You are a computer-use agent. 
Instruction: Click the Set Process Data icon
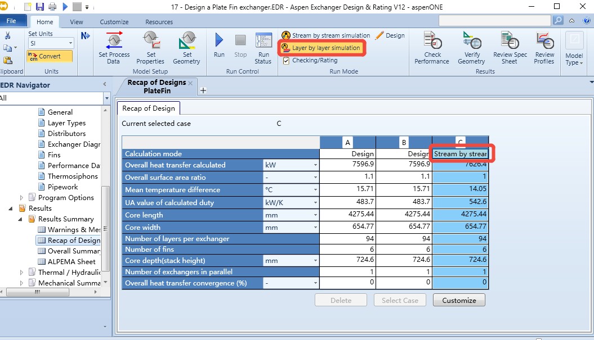tap(114, 41)
